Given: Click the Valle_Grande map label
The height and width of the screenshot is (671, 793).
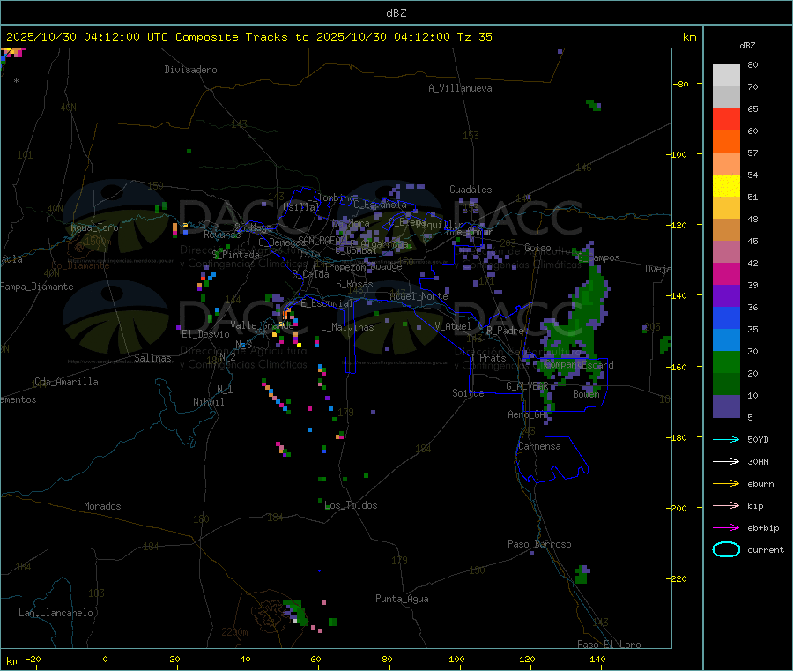Looking at the screenshot, I should 262,325.
